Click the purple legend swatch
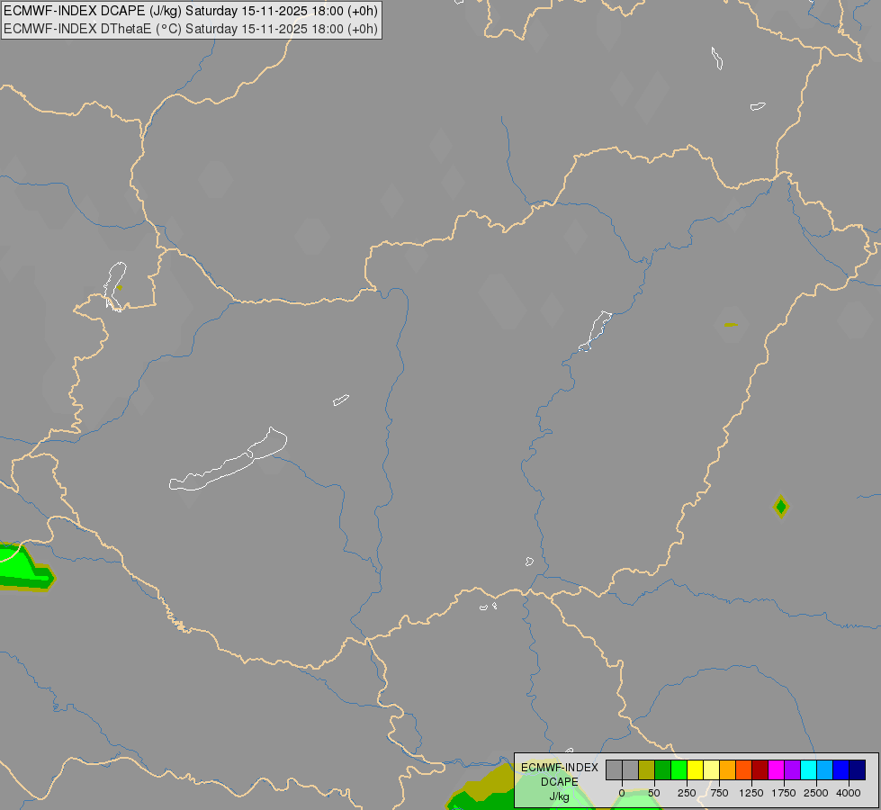 pos(793,770)
